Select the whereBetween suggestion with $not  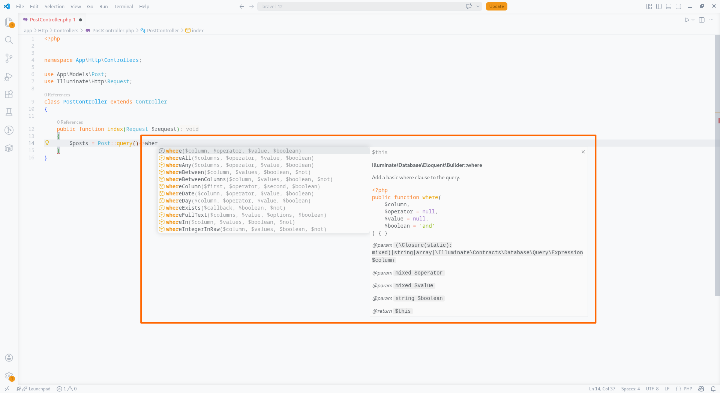(263, 172)
